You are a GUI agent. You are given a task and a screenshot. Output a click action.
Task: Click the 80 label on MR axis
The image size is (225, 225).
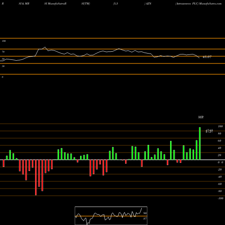tap(220, 134)
